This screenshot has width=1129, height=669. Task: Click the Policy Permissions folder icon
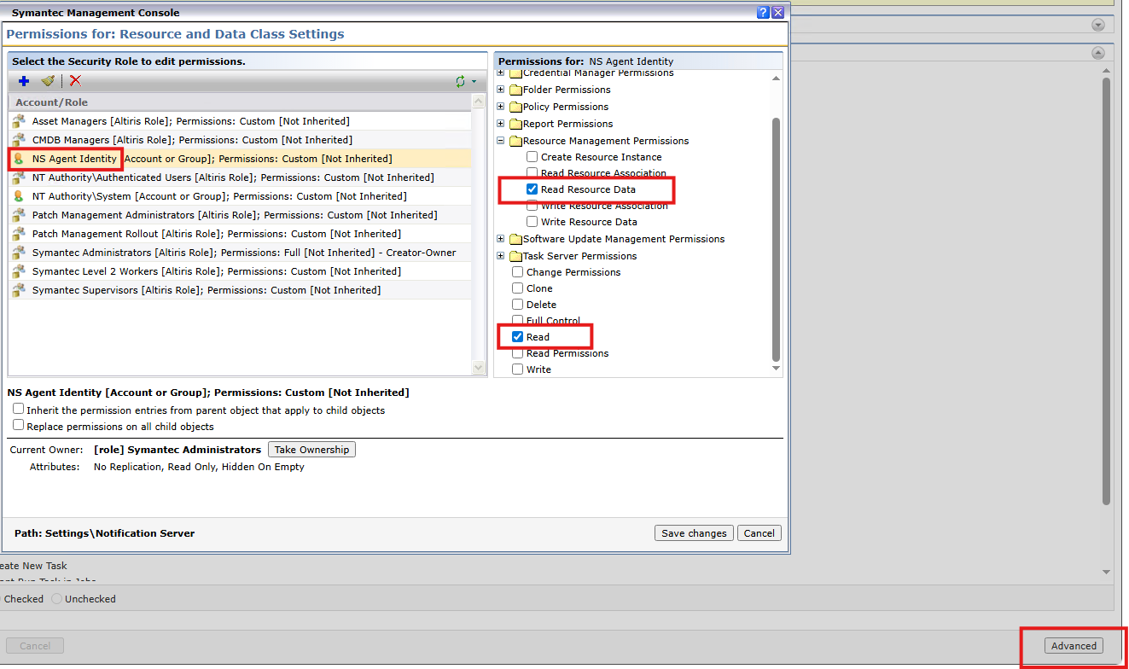coord(515,107)
